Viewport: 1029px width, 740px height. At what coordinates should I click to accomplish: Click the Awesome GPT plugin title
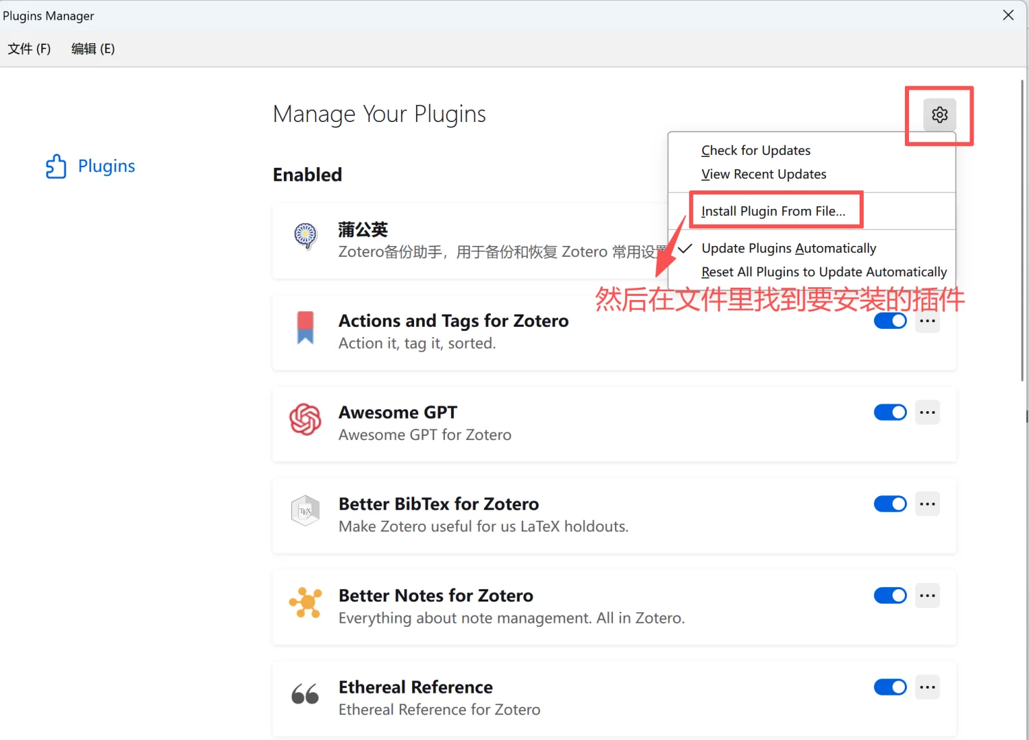click(x=398, y=412)
